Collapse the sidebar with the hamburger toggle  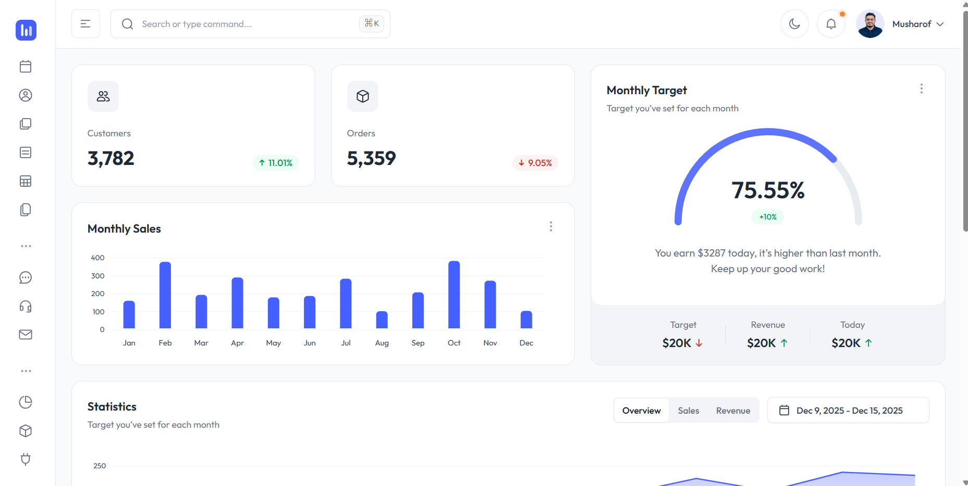click(x=85, y=23)
